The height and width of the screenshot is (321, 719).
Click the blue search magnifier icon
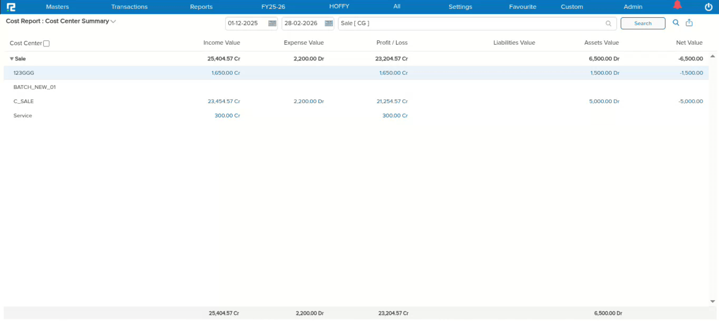pyautogui.click(x=676, y=23)
